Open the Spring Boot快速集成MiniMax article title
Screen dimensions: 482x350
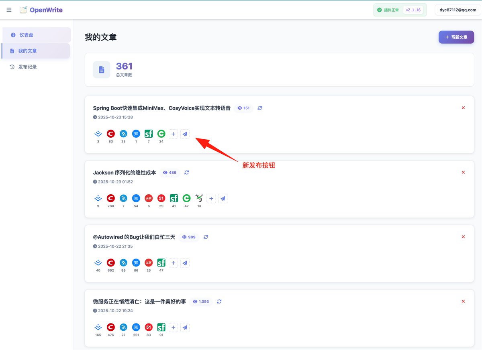coord(161,108)
